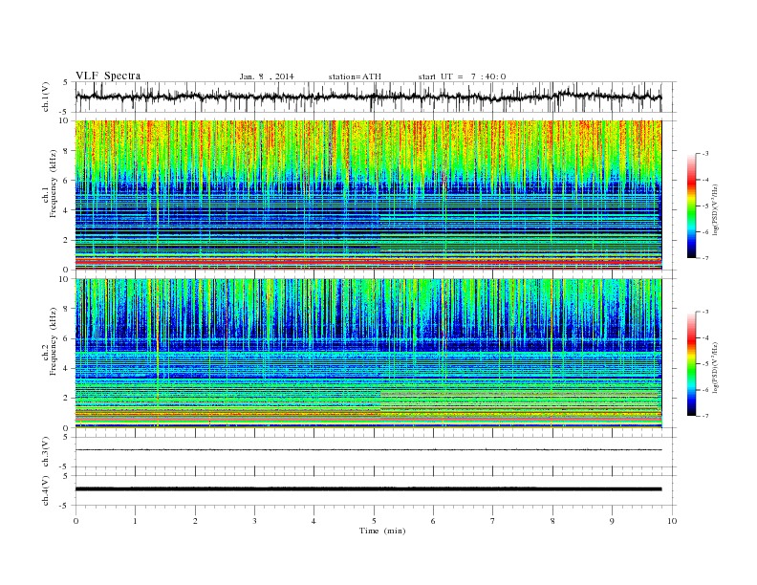757x585 pixels.
Task: Click the "ch.3(V)" axis label
Action: point(46,452)
